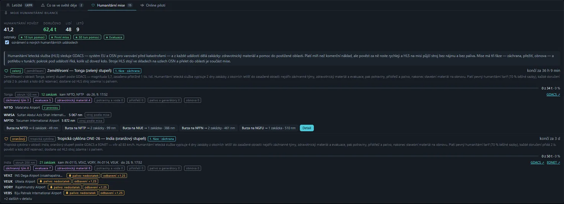Click India zdravotnický materiál 6 chip
The width and height of the screenshot is (564, 204).
pos(74,168)
